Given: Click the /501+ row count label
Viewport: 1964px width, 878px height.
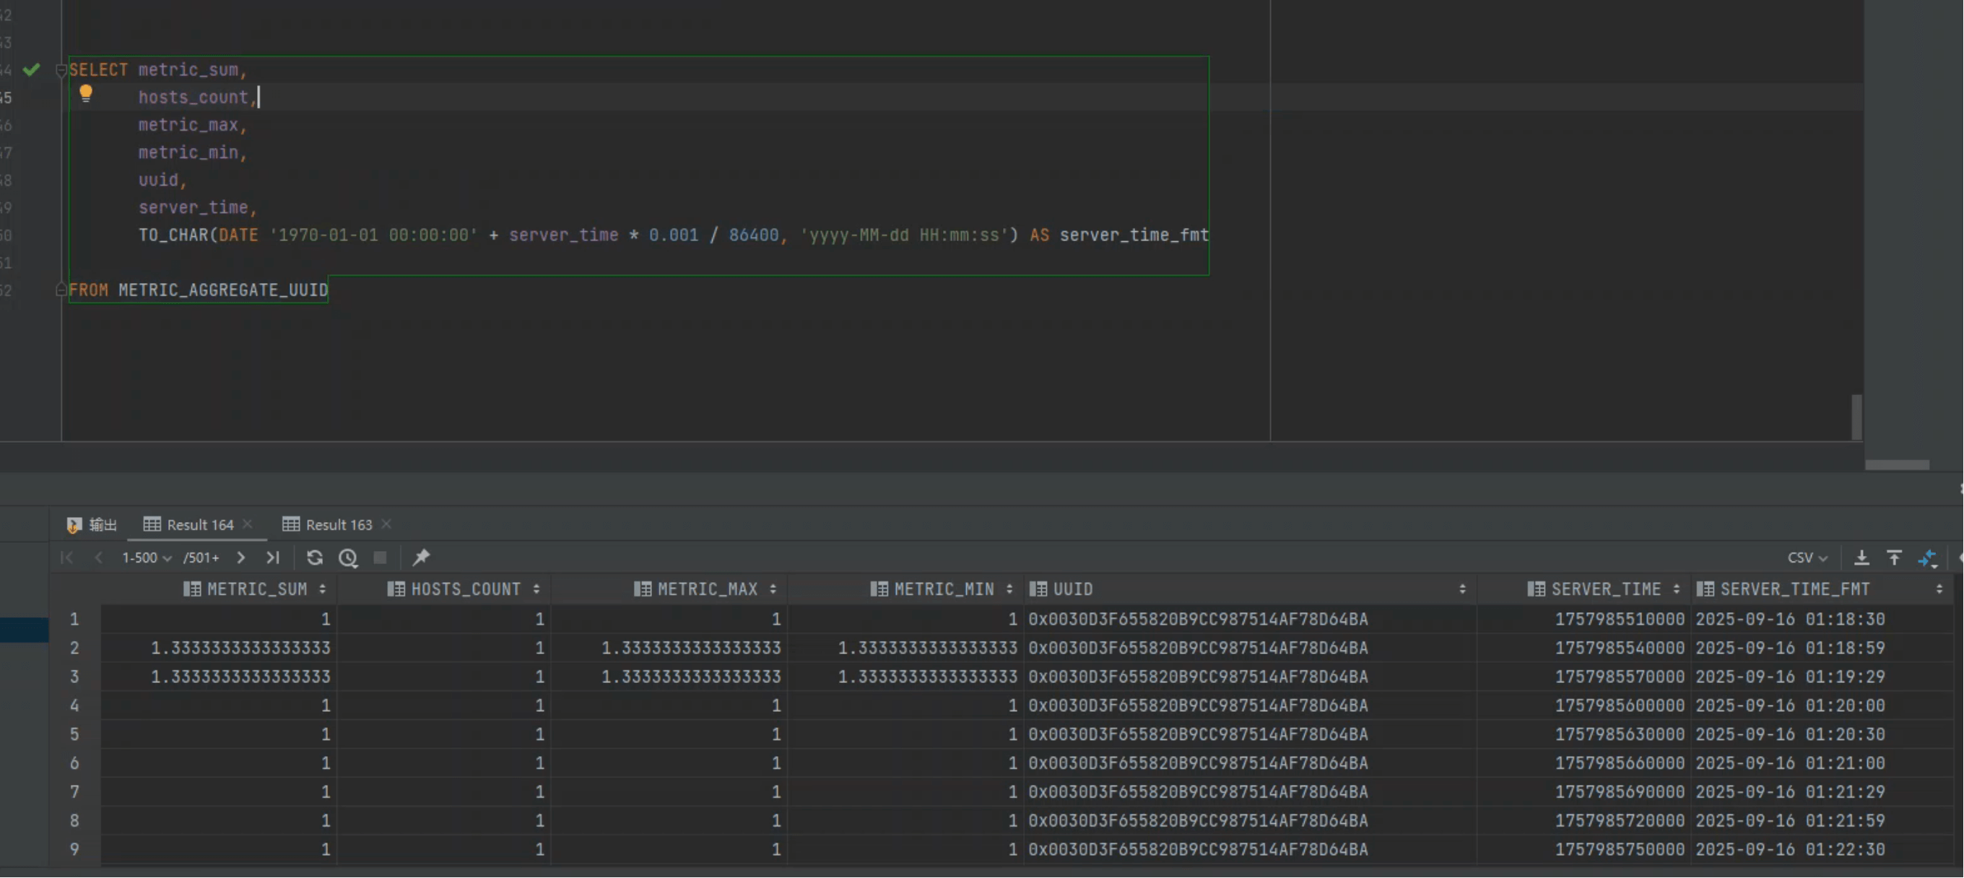Looking at the screenshot, I should [201, 558].
